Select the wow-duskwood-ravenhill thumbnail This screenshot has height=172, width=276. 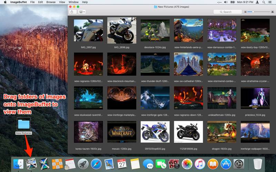88,98
